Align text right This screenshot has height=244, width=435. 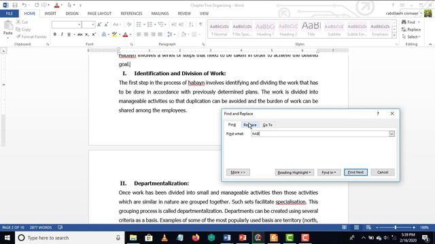pyautogui.click(x=153, y=35)
